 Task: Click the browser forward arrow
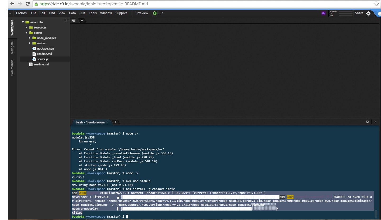pos(20,4)
